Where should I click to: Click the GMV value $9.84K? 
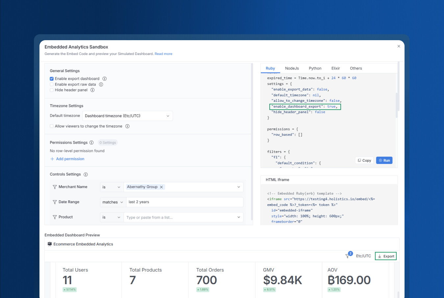pyautogui.click(x=283, y=280)
